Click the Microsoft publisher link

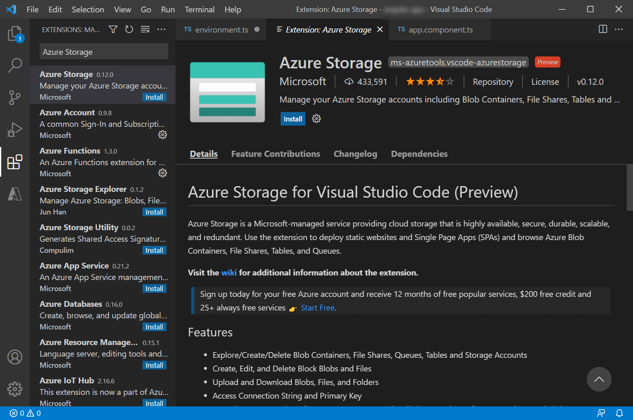pos(303,82)
